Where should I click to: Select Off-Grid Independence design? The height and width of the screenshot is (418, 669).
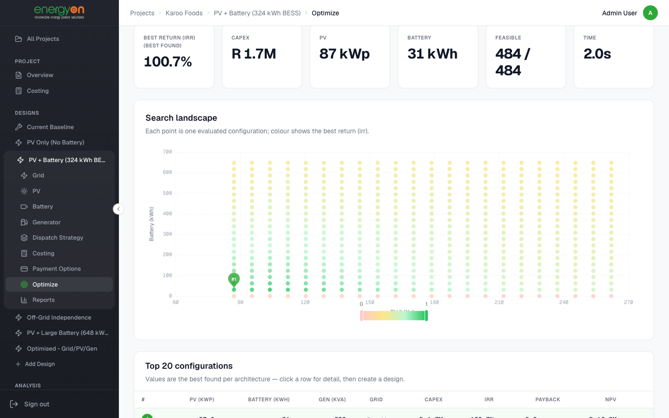[x=59, y=318]
